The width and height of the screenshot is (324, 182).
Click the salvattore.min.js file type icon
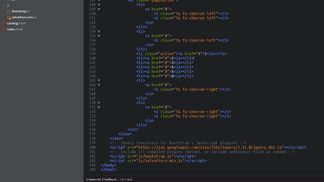(9, 17)
